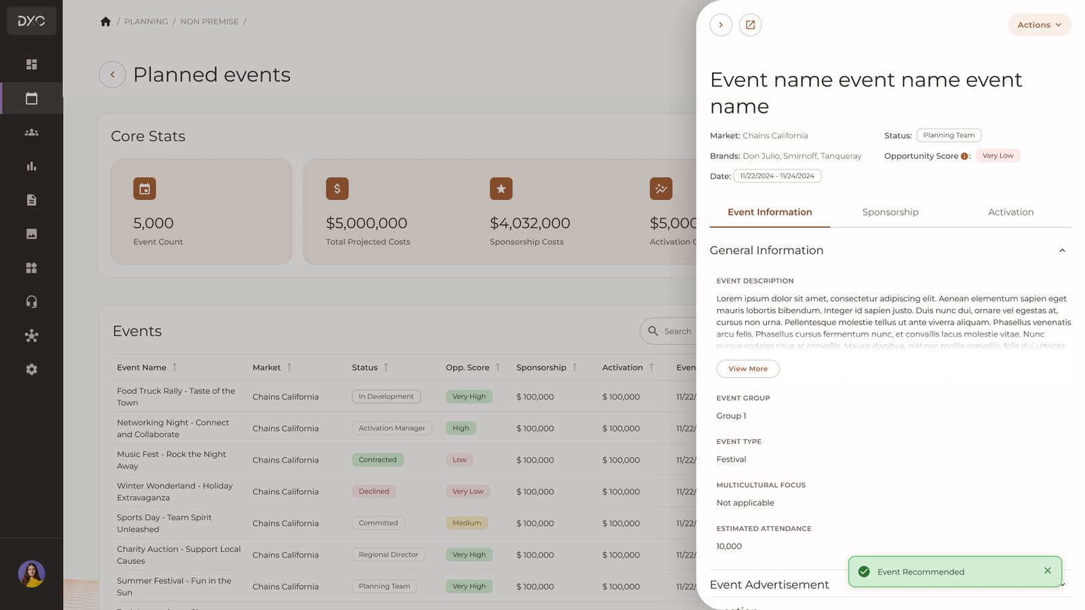Switch to Event Information tab

pyautogui.click(x=770, y=212)
